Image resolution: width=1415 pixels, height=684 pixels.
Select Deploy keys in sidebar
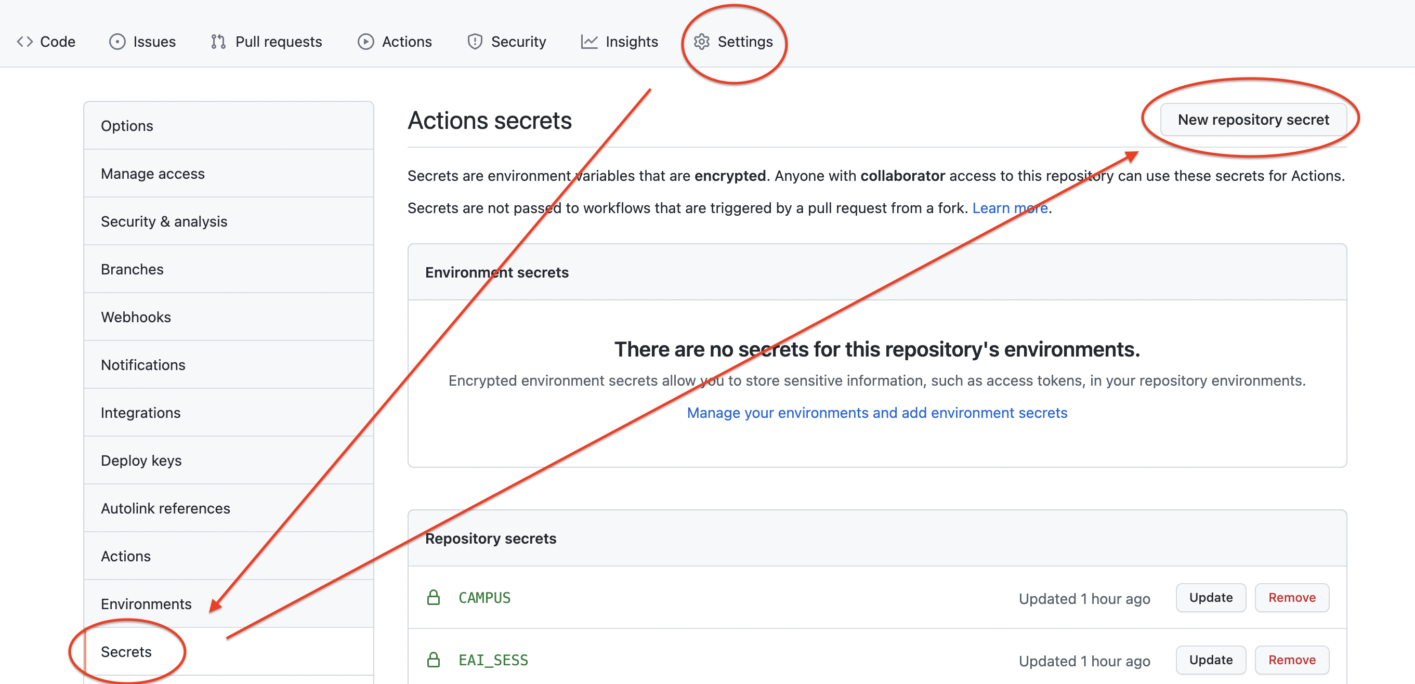[141, 461]
